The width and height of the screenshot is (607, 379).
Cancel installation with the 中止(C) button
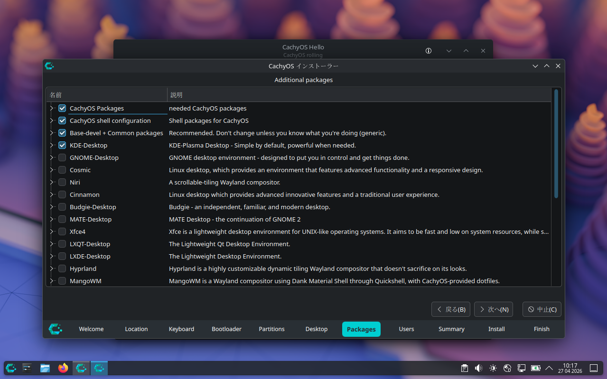(542, 309)
